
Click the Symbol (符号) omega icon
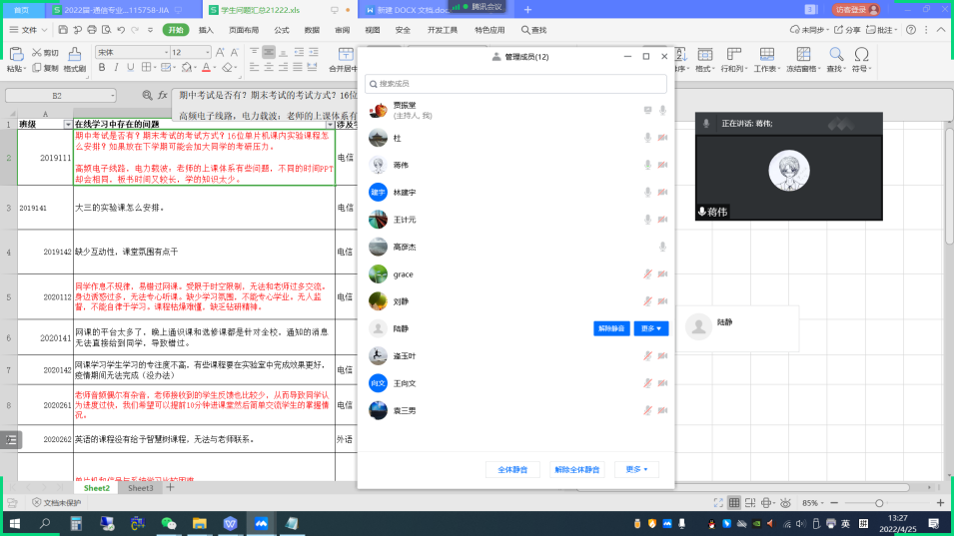coord(860,54)
